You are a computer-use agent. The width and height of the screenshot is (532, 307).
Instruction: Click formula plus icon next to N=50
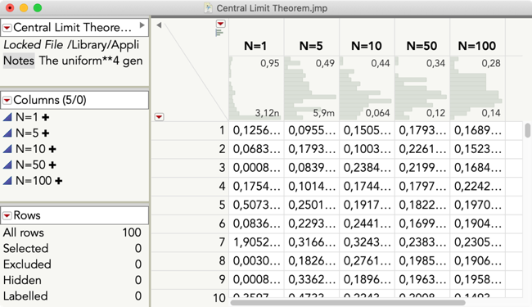[52, 165]
